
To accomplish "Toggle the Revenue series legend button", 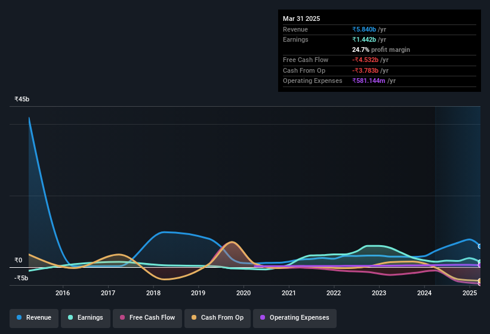I will pos(34,318).
